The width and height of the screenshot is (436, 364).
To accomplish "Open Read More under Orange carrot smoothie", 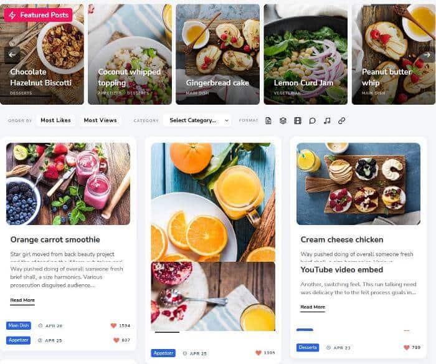I will [22, 300].
